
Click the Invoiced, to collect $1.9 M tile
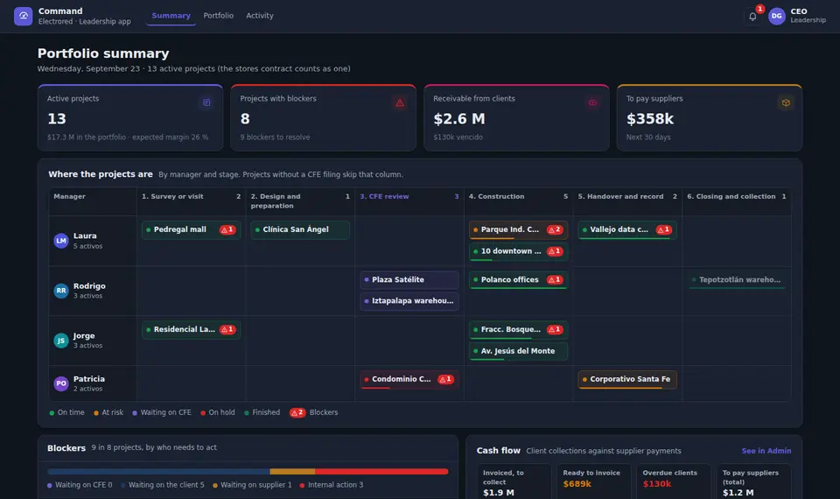[514, 481]
